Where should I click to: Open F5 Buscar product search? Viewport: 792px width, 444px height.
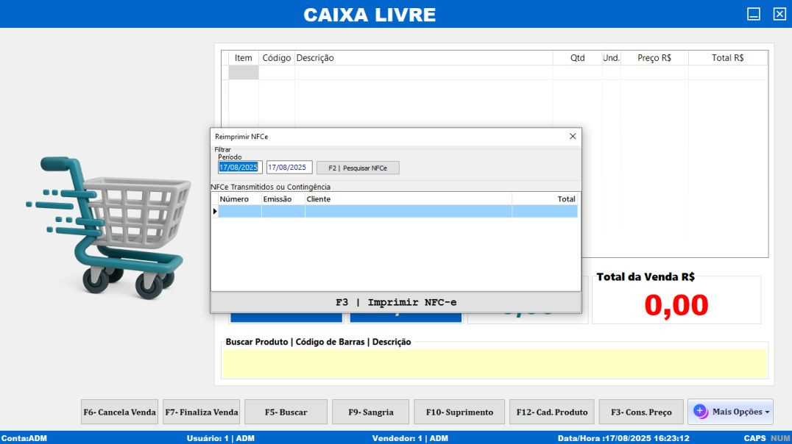pos(286,412)
